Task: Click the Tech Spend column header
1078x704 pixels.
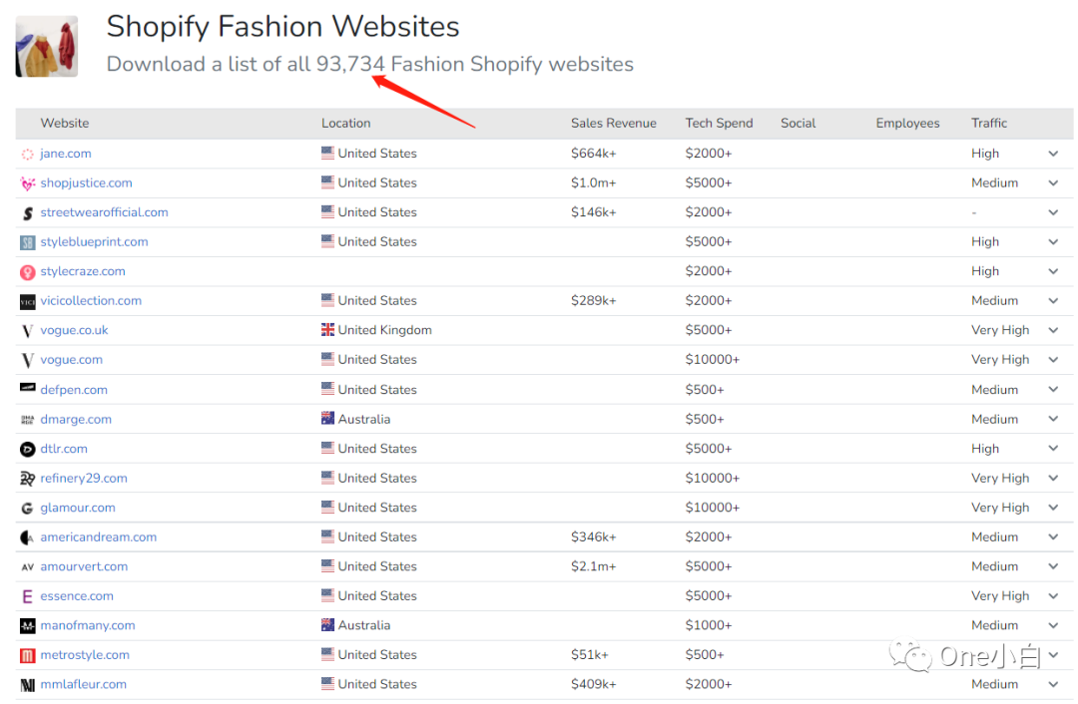Action: tap(719, 124)
